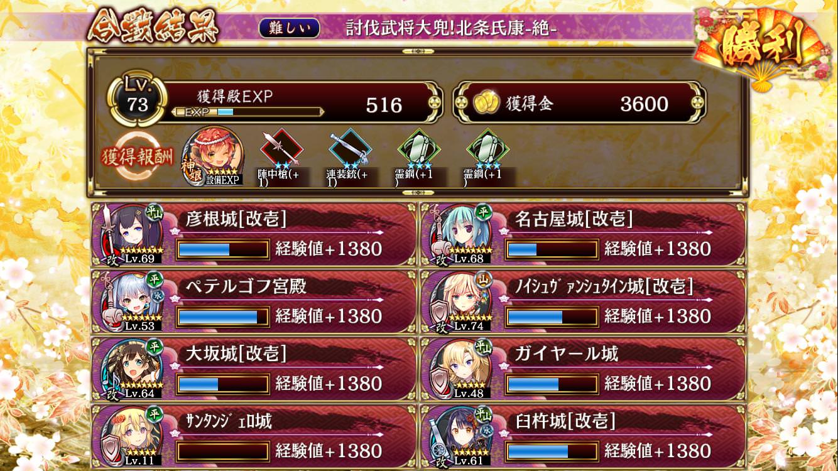Click the 大坂城[改壱] character portrait
The height and width of the screenshot is (471, 838).
(133, 369)
